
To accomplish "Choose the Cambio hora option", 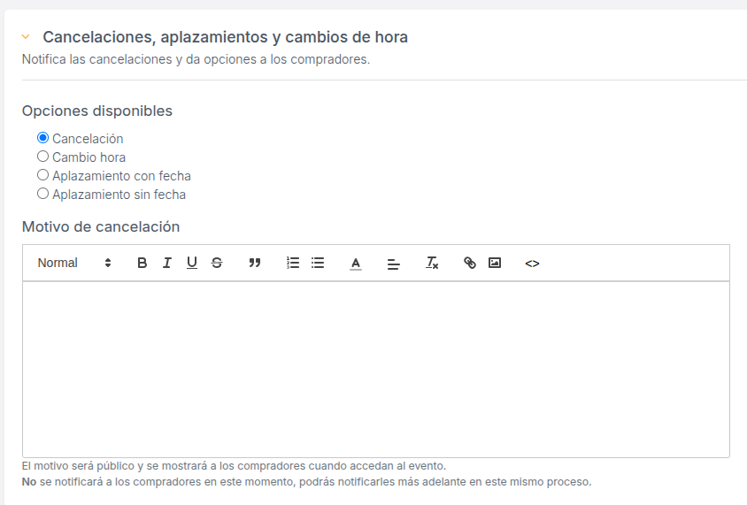I will pos(42,157).
